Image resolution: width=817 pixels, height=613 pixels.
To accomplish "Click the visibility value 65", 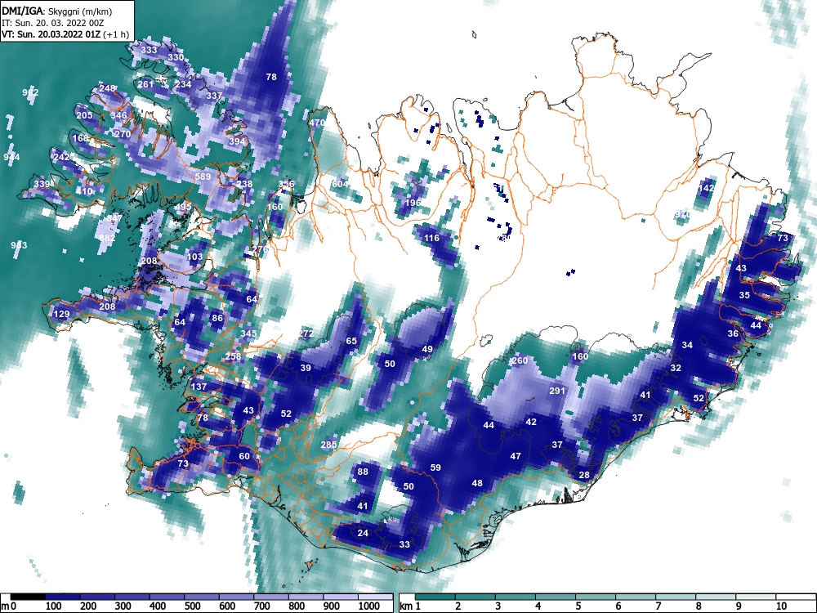I will click(351, 341).
